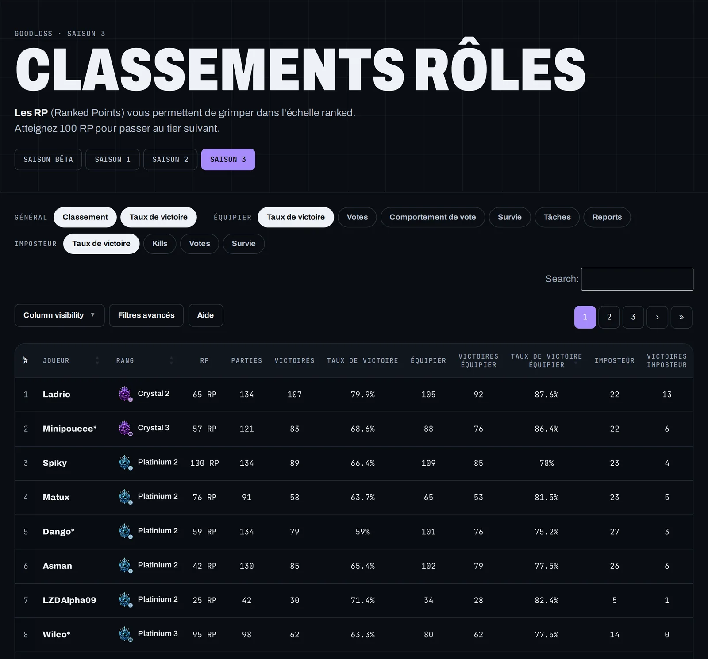Viewport: 708px width, 659px height.
Task: Enable the Équipier Survie columns
Action: click(x=510, y=217)
